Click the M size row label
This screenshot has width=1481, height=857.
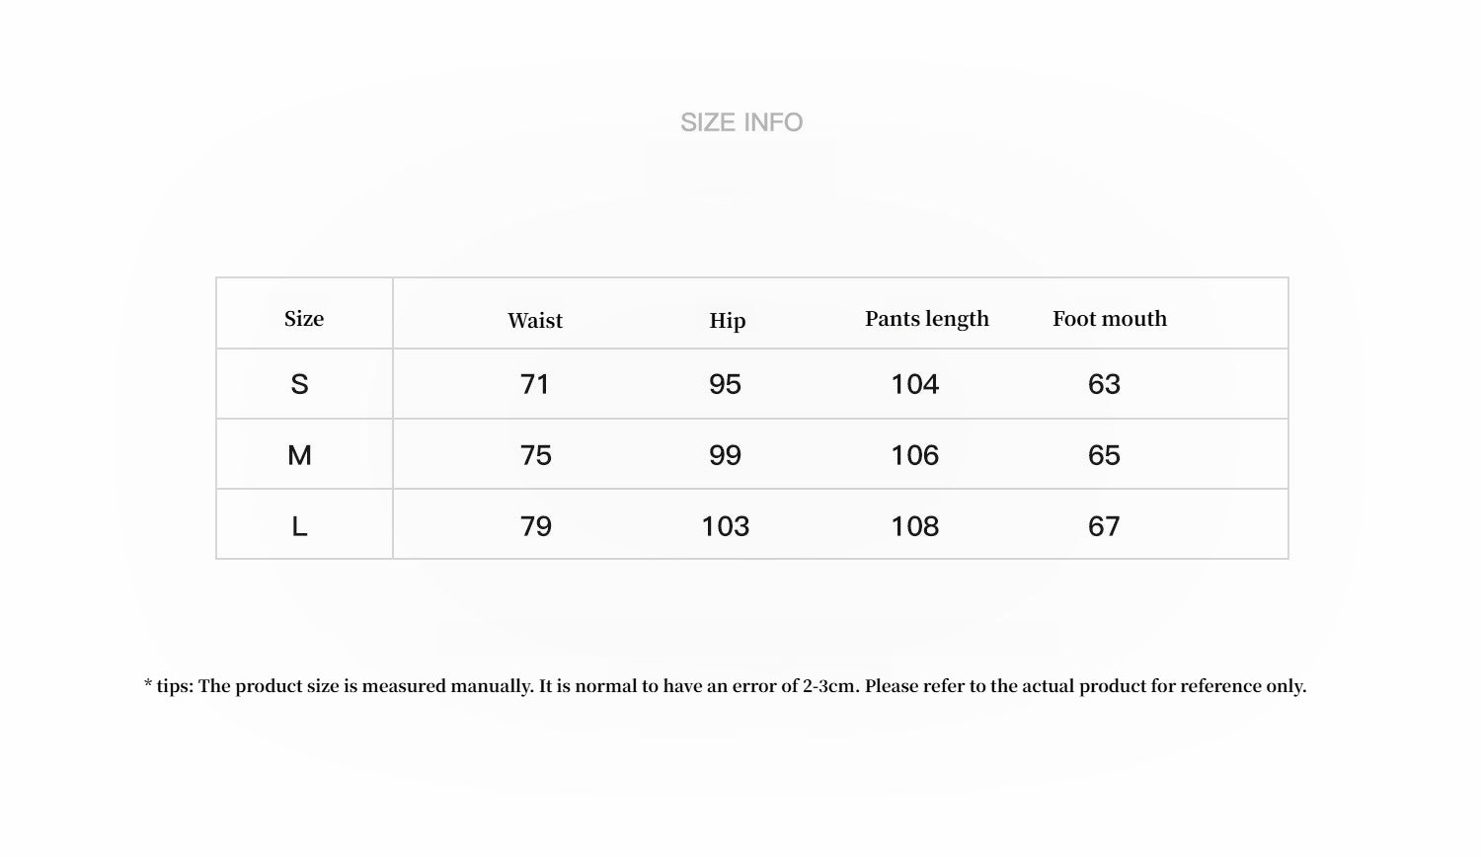(300, 455)
